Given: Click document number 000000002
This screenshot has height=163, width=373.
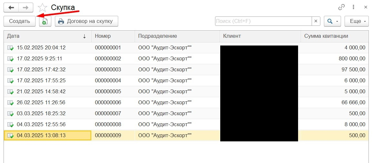Looking at the screenshot, I should [x=108, y=59].
